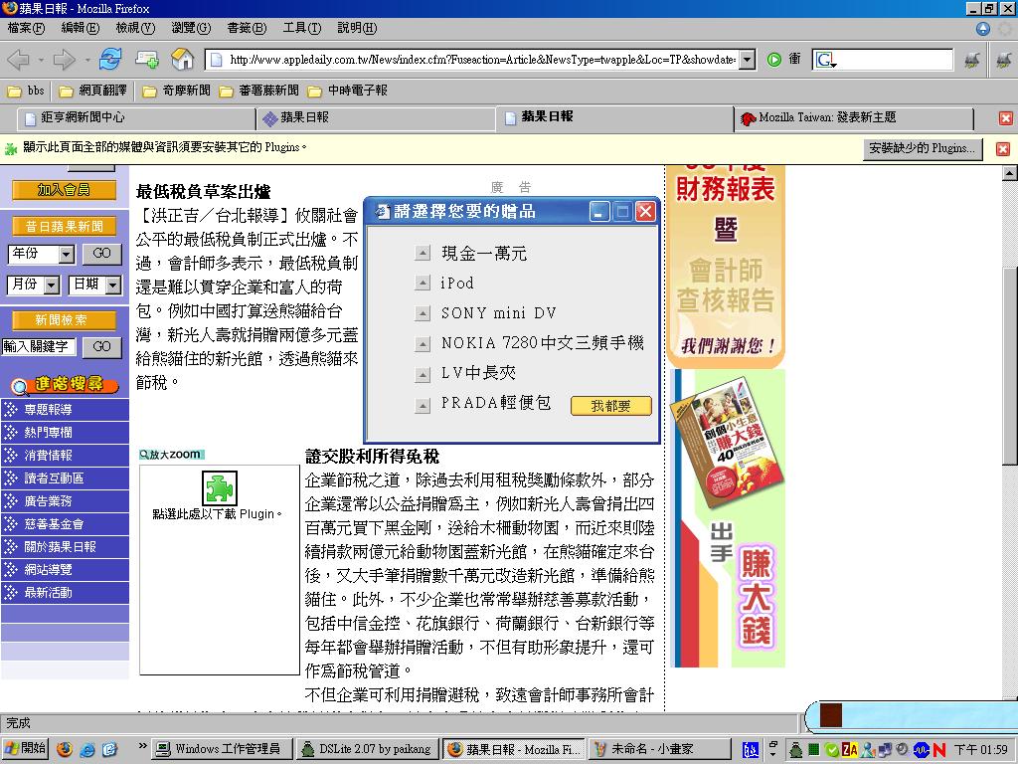1018x764 pixels.
Task: Show hidden quick launch items chevron
Action: coord(143,746)
